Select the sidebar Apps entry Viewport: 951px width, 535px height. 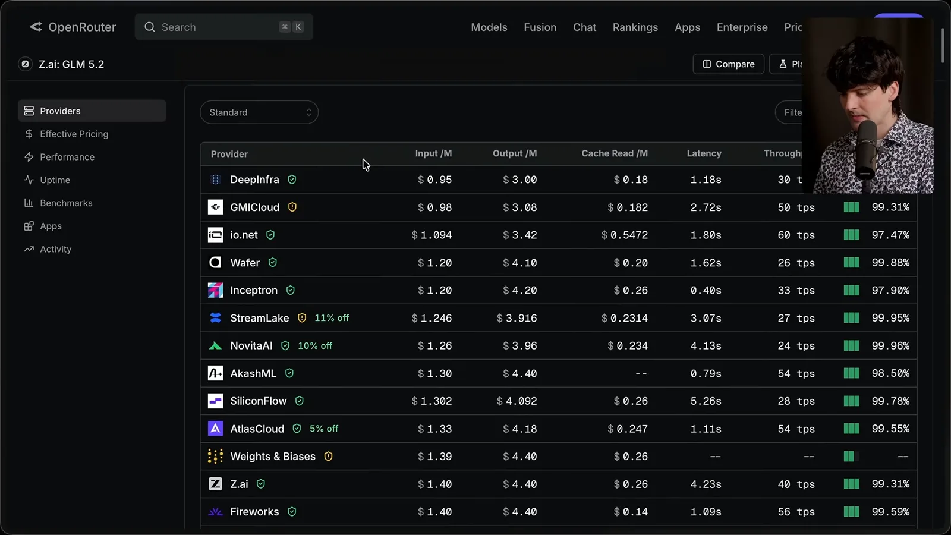(92, 226)
